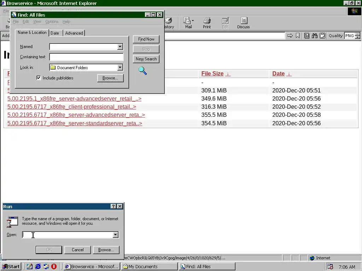The height and width of the screenshot is (271, 362).
Task: Switch to the Date tab
Action: pyautogui.click(x=55, y=33)
